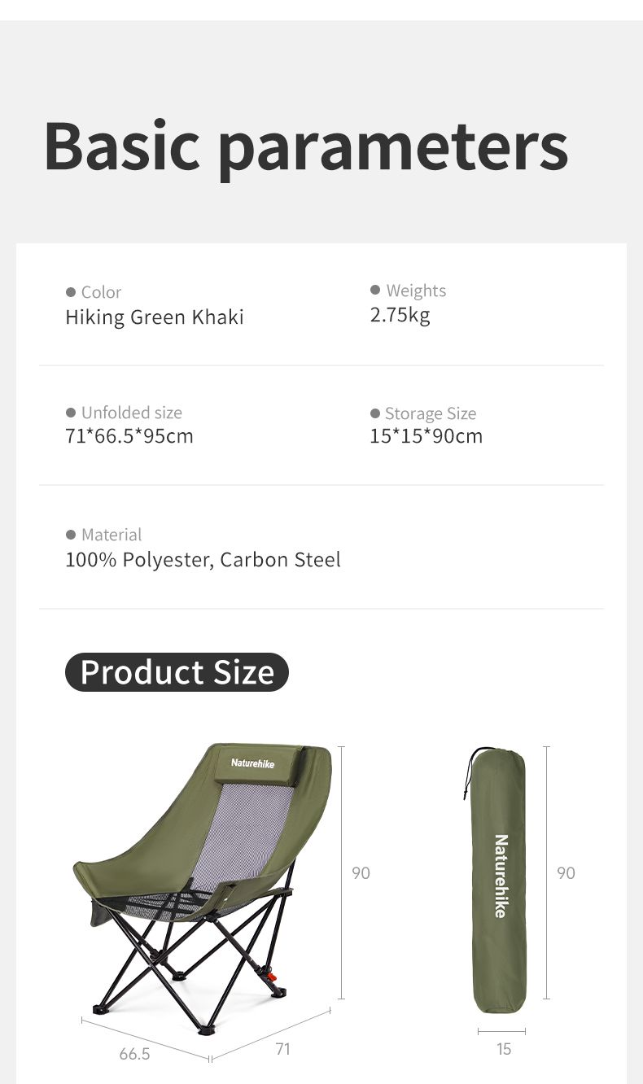Select the Product Size badge
The image size is (643, 1084).
click(x=177, y=672)
